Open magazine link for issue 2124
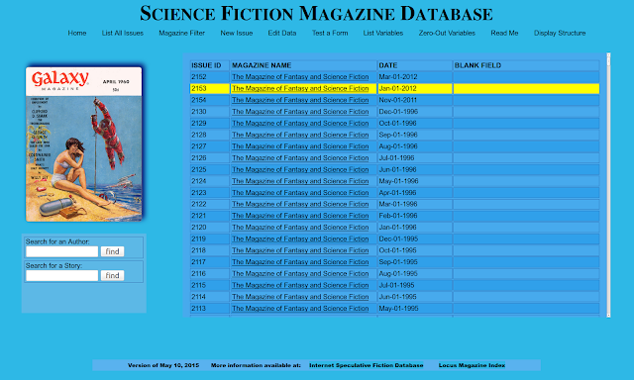The width and height of the screenshot is (634, 380). tap(300, 181)
